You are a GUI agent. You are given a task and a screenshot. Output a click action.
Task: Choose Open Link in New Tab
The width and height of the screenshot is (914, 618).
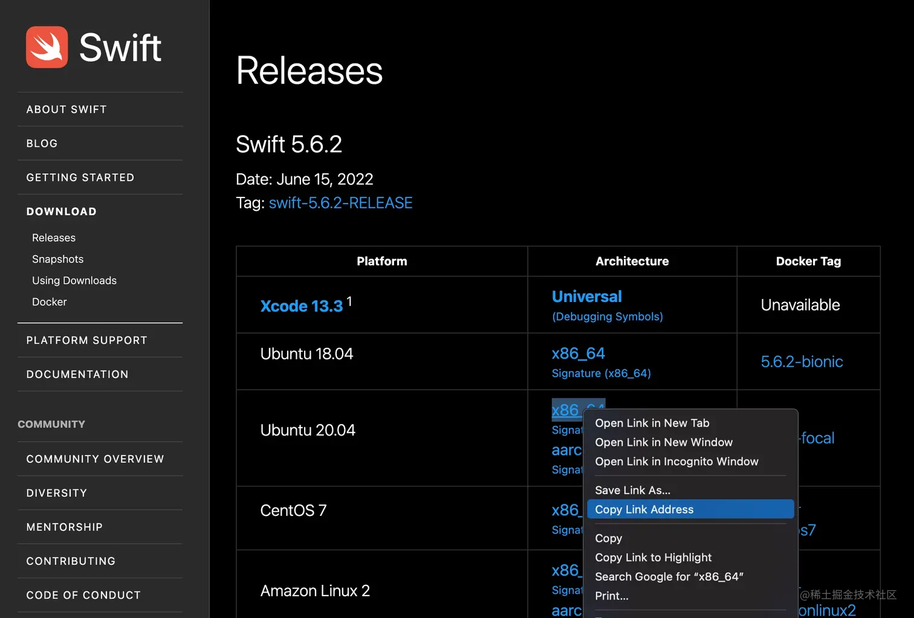690,423
